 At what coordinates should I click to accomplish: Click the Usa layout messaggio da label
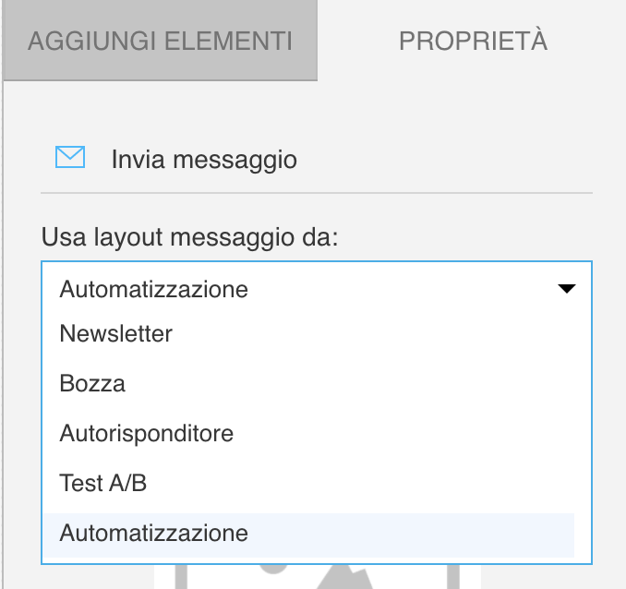(x=189, y=236)
